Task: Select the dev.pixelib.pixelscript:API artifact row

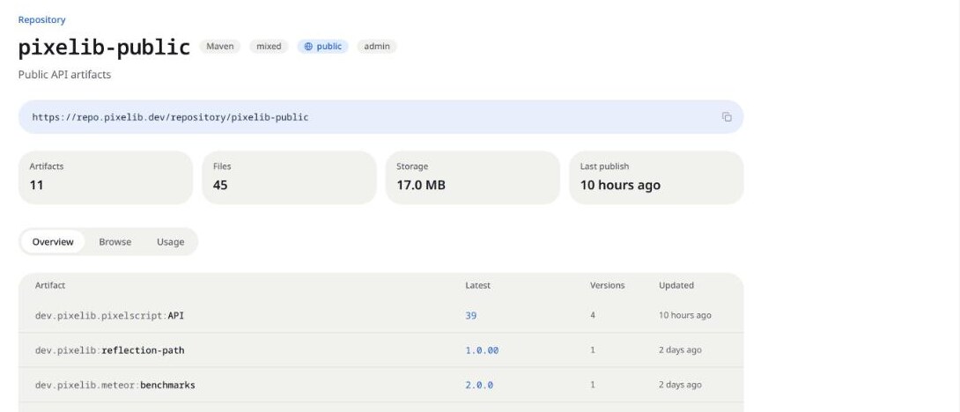Action: 380,316
